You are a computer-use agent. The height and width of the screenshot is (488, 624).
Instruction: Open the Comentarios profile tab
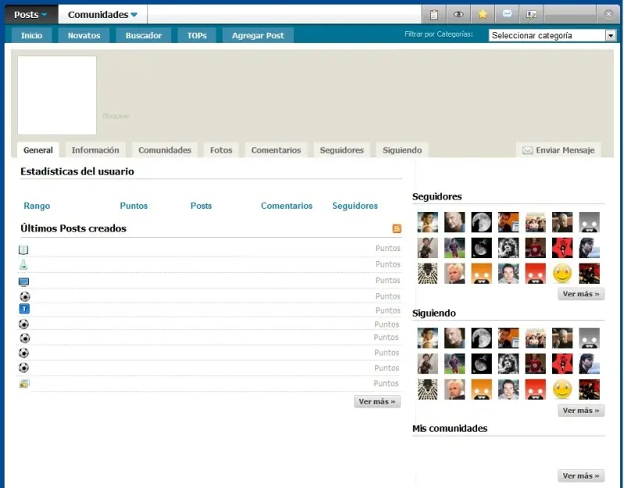[x=276, y=150]
